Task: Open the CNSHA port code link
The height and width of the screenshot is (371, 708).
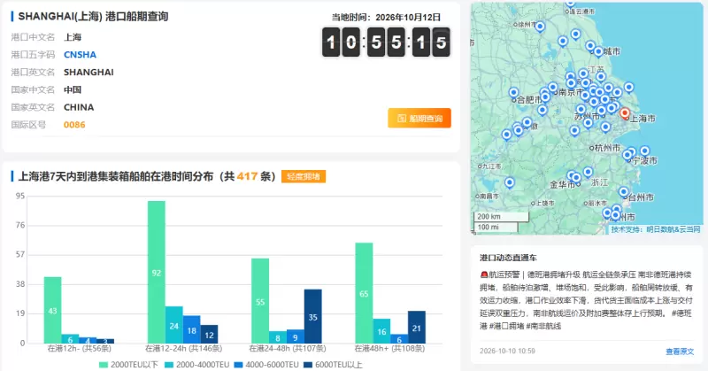Action: (80, 55)
